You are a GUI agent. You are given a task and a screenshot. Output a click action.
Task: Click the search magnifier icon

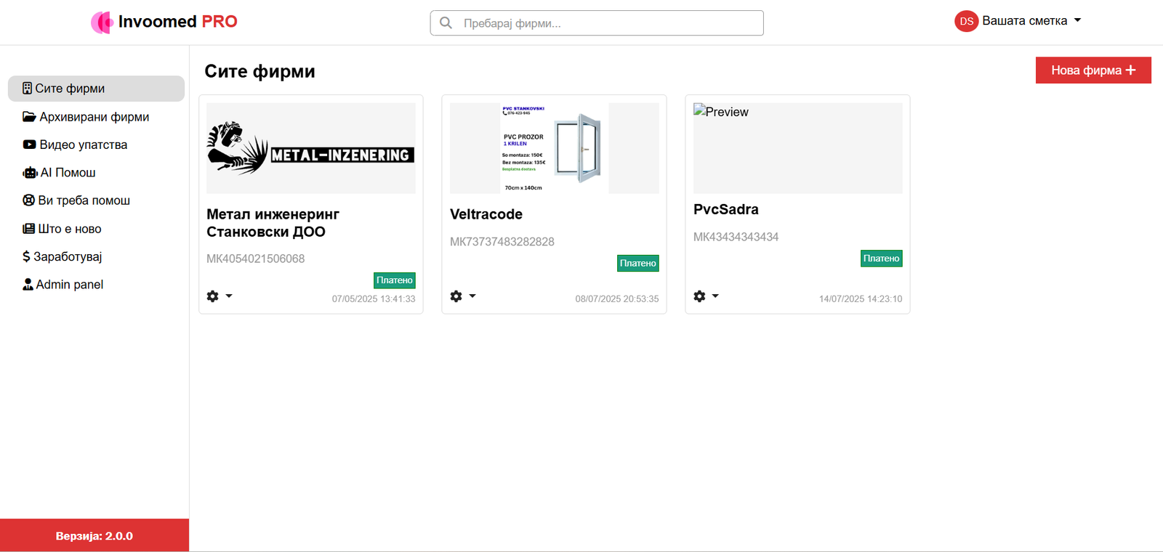(x=446, y=23)
